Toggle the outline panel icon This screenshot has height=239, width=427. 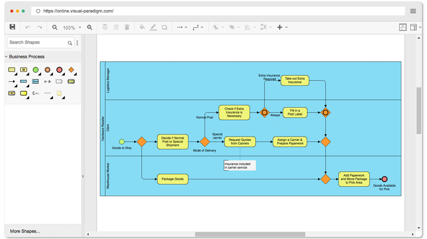(403, 27)
